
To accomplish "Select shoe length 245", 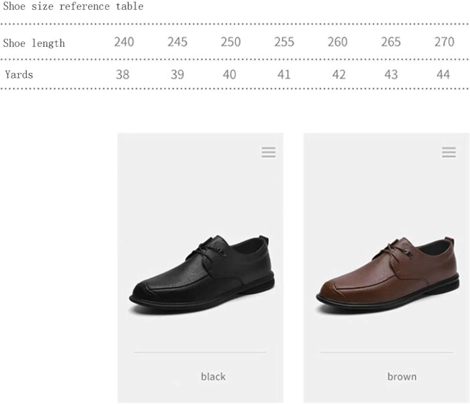I will [x=177, y=42].
